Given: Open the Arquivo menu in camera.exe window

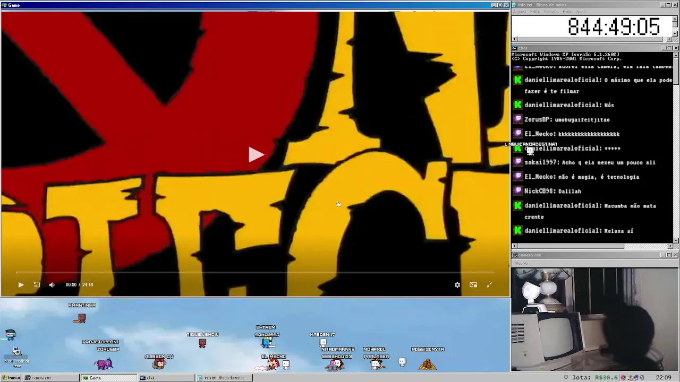Looking at the screenshot, I should pos(521,263).
